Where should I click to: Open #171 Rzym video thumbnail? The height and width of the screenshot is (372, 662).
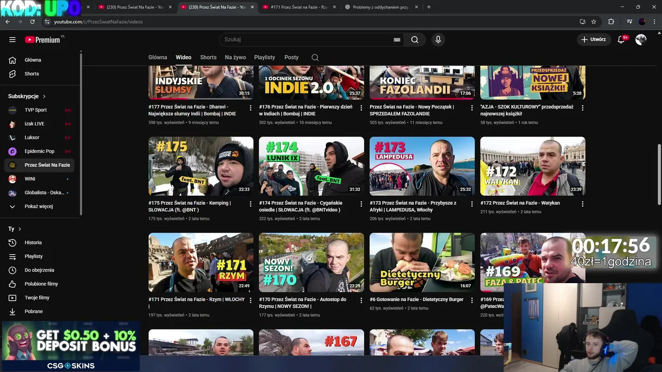click(x=201, y=262)
